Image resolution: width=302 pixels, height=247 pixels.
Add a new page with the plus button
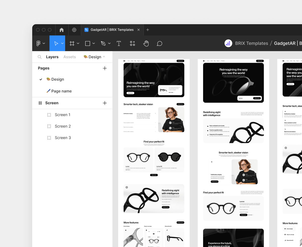coord(105,68)
